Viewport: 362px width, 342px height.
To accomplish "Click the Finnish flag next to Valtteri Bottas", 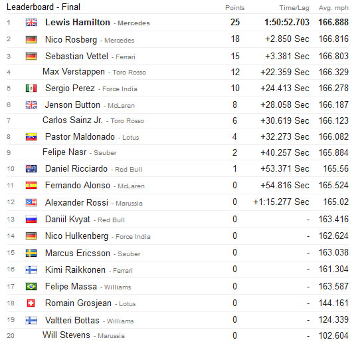I will (x=31, y=320).
